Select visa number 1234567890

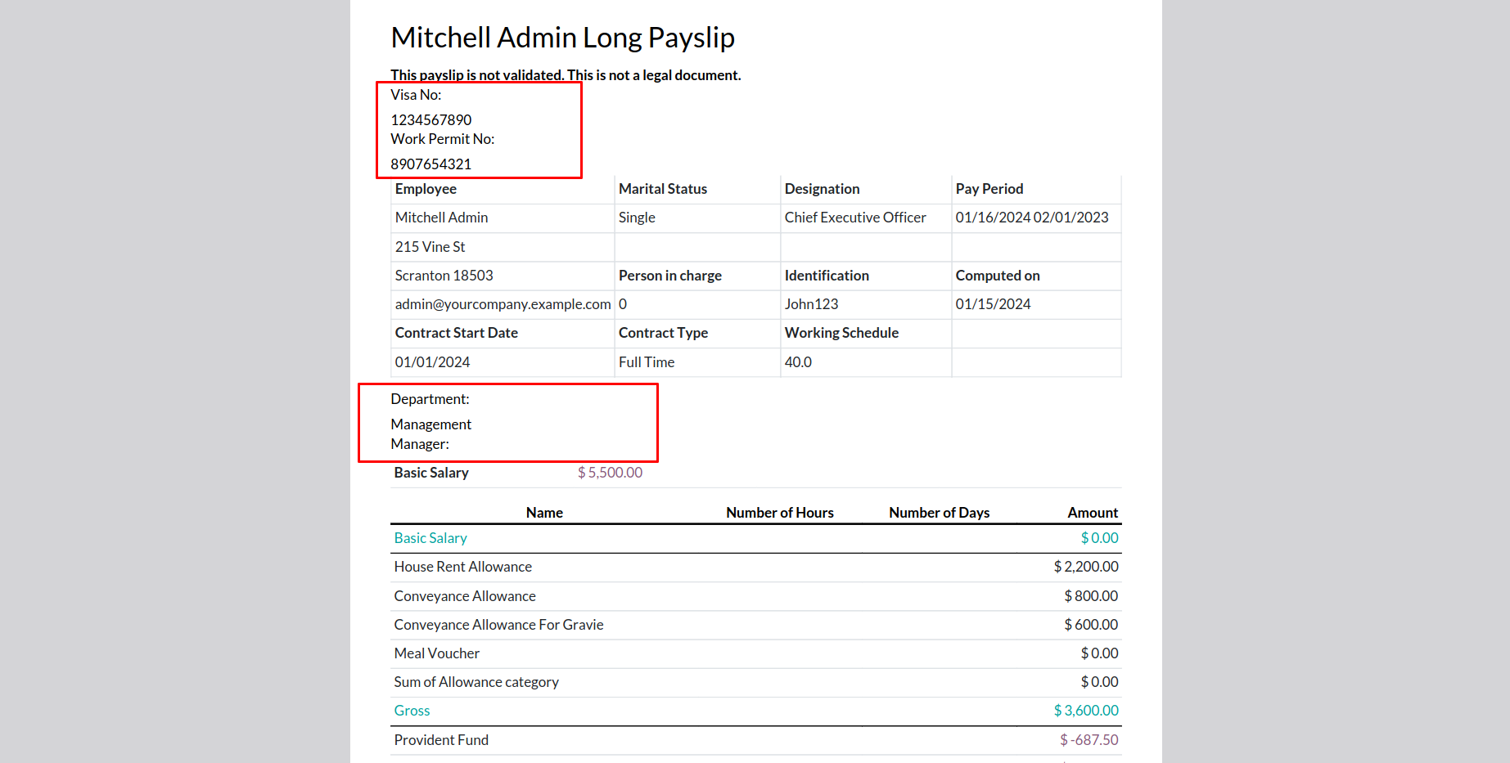tap(430, 120)
